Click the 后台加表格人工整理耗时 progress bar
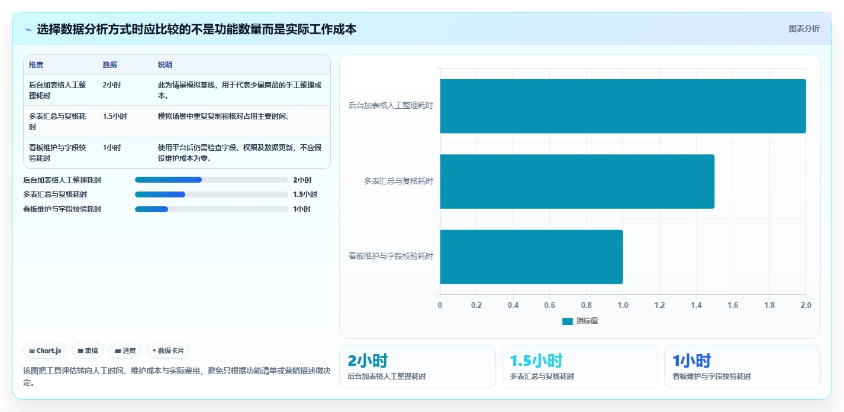844x412 pixels. click(211, 180)
